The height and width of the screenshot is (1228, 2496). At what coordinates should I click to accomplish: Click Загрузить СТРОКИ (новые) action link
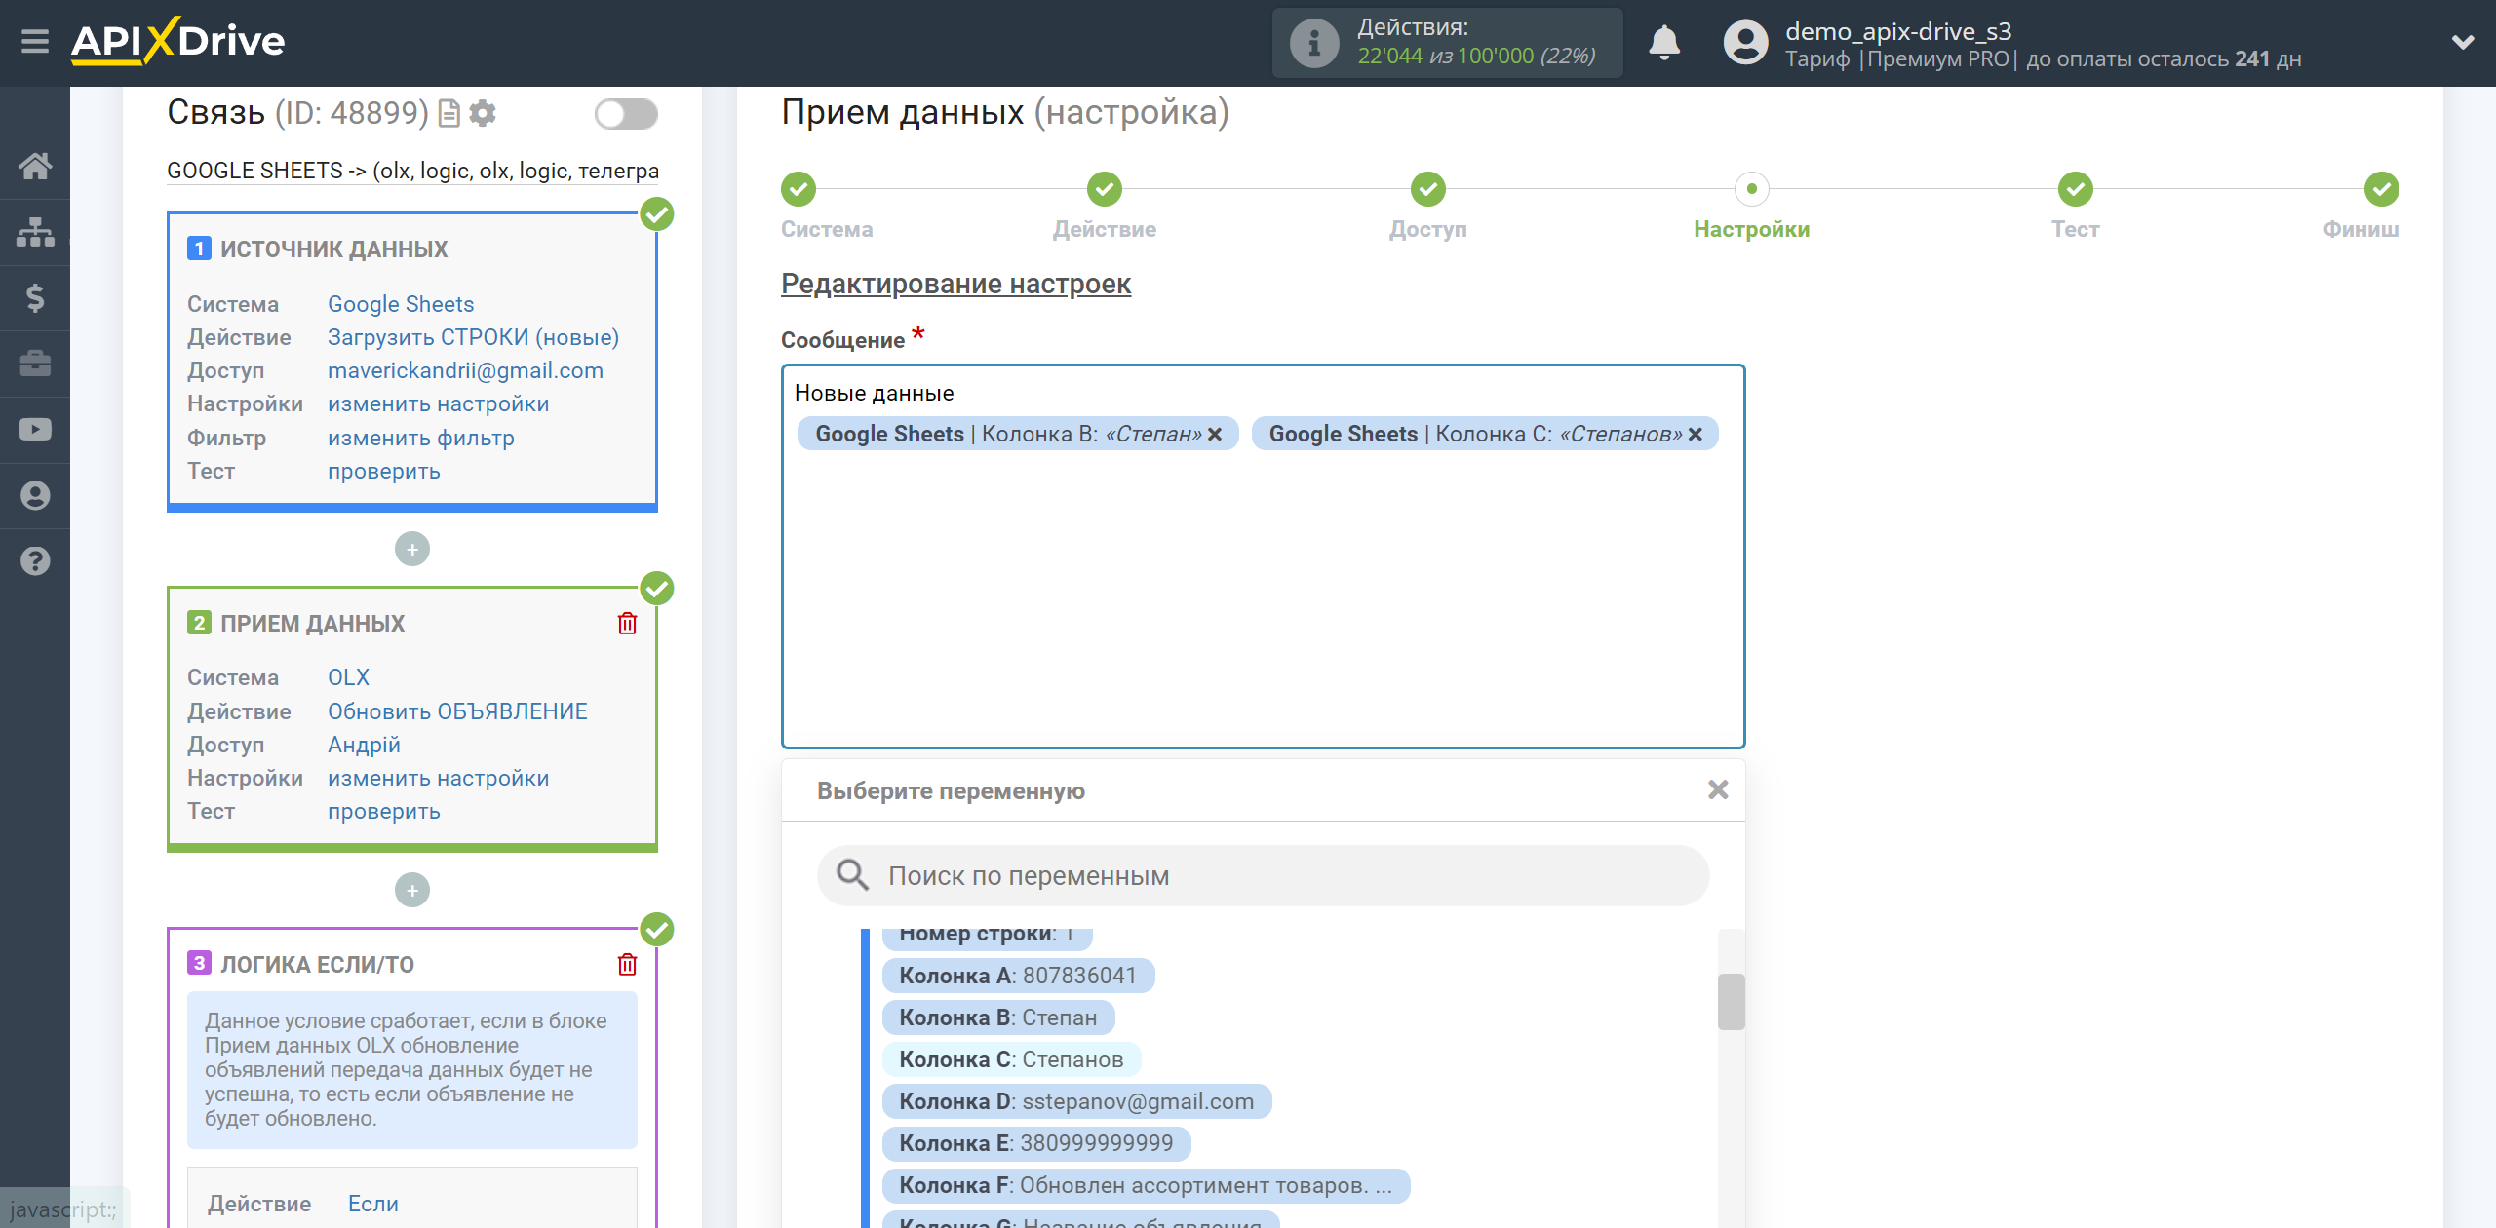[473, 337]
